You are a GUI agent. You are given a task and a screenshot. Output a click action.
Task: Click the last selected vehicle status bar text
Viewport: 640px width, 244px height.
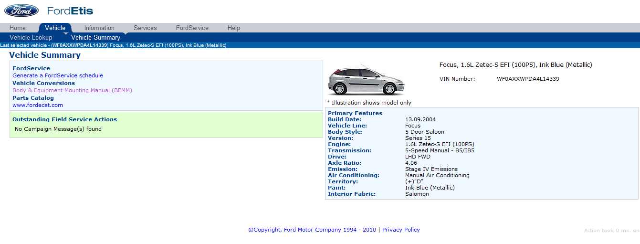(x=113, y=45)
